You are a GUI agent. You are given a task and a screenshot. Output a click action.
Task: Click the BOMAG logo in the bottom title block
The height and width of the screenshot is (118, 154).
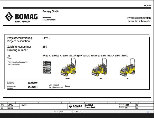(75, 106)
